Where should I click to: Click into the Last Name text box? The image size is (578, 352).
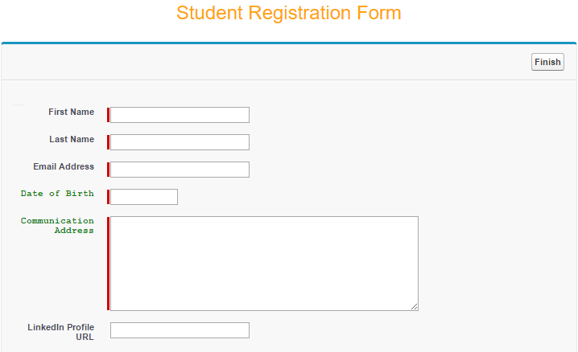pyautogui.click(x=180, y=142)
